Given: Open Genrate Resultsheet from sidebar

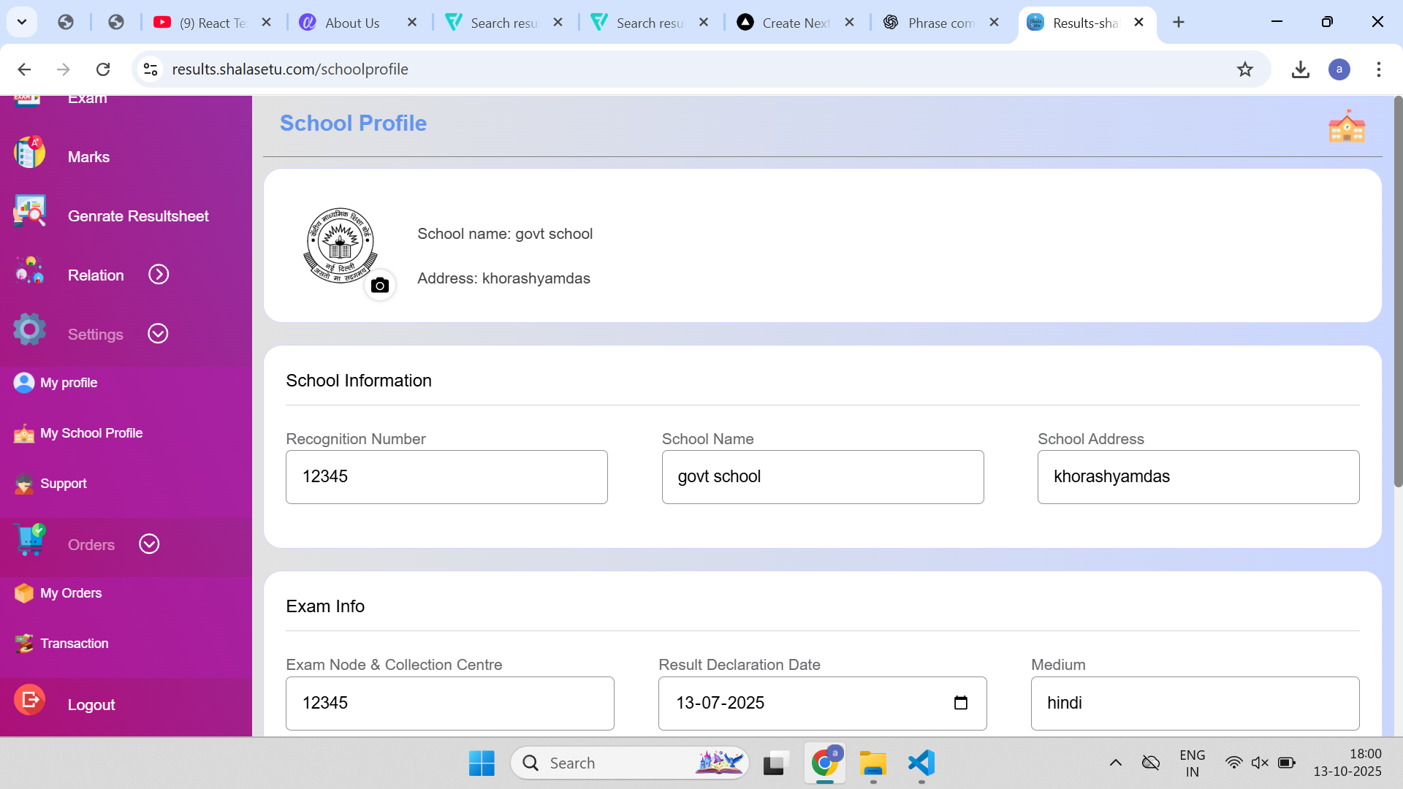Looking at the screenshot, I should [x=137, y=216].
